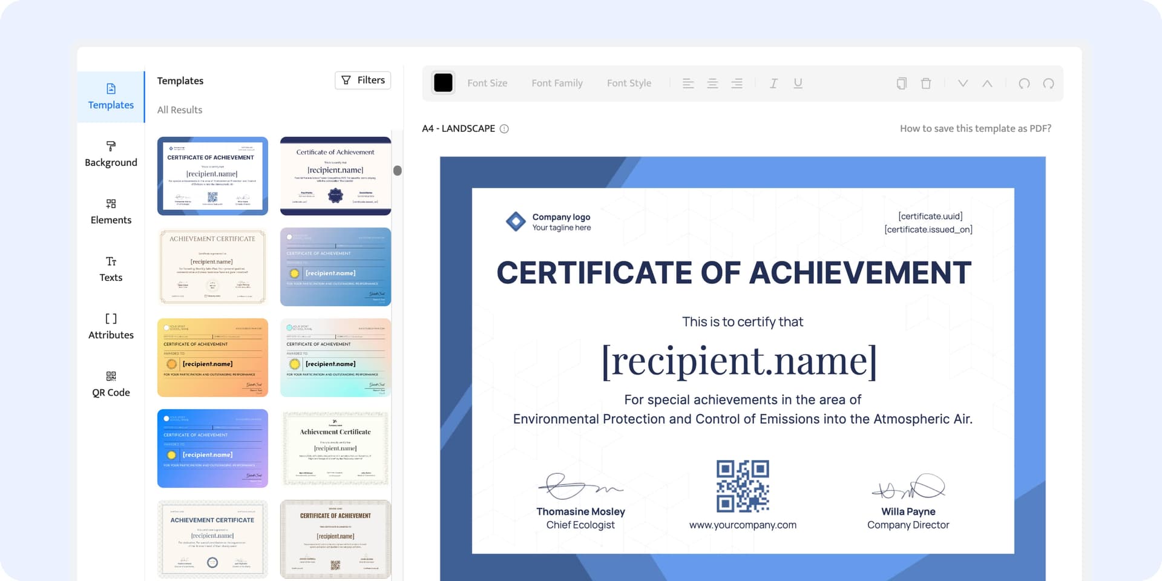Click the duplicate element icon
This screenshot has width=1162, height=581.
pyautogui.click(x=901, y=84)
